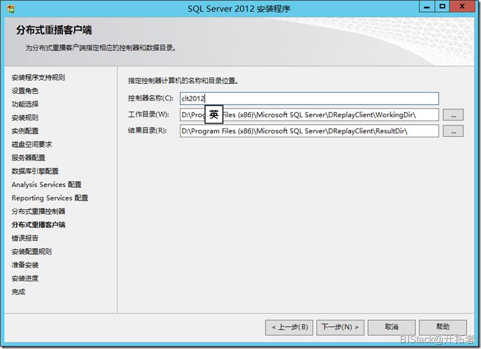Select the 功能选择 step in sidebar
The width and height of the screenshot is (481, 349).
click(25, 104)
